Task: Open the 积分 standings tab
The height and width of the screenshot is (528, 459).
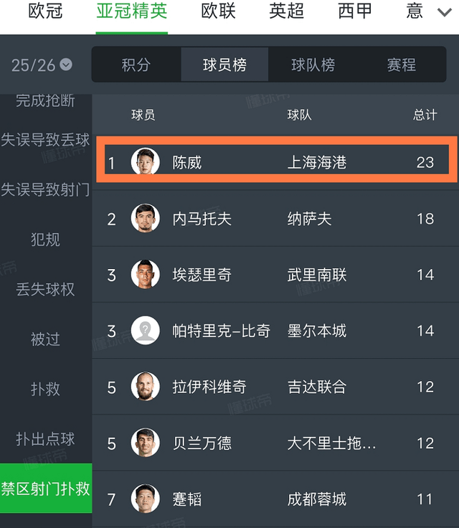Action: coord(136,65)
